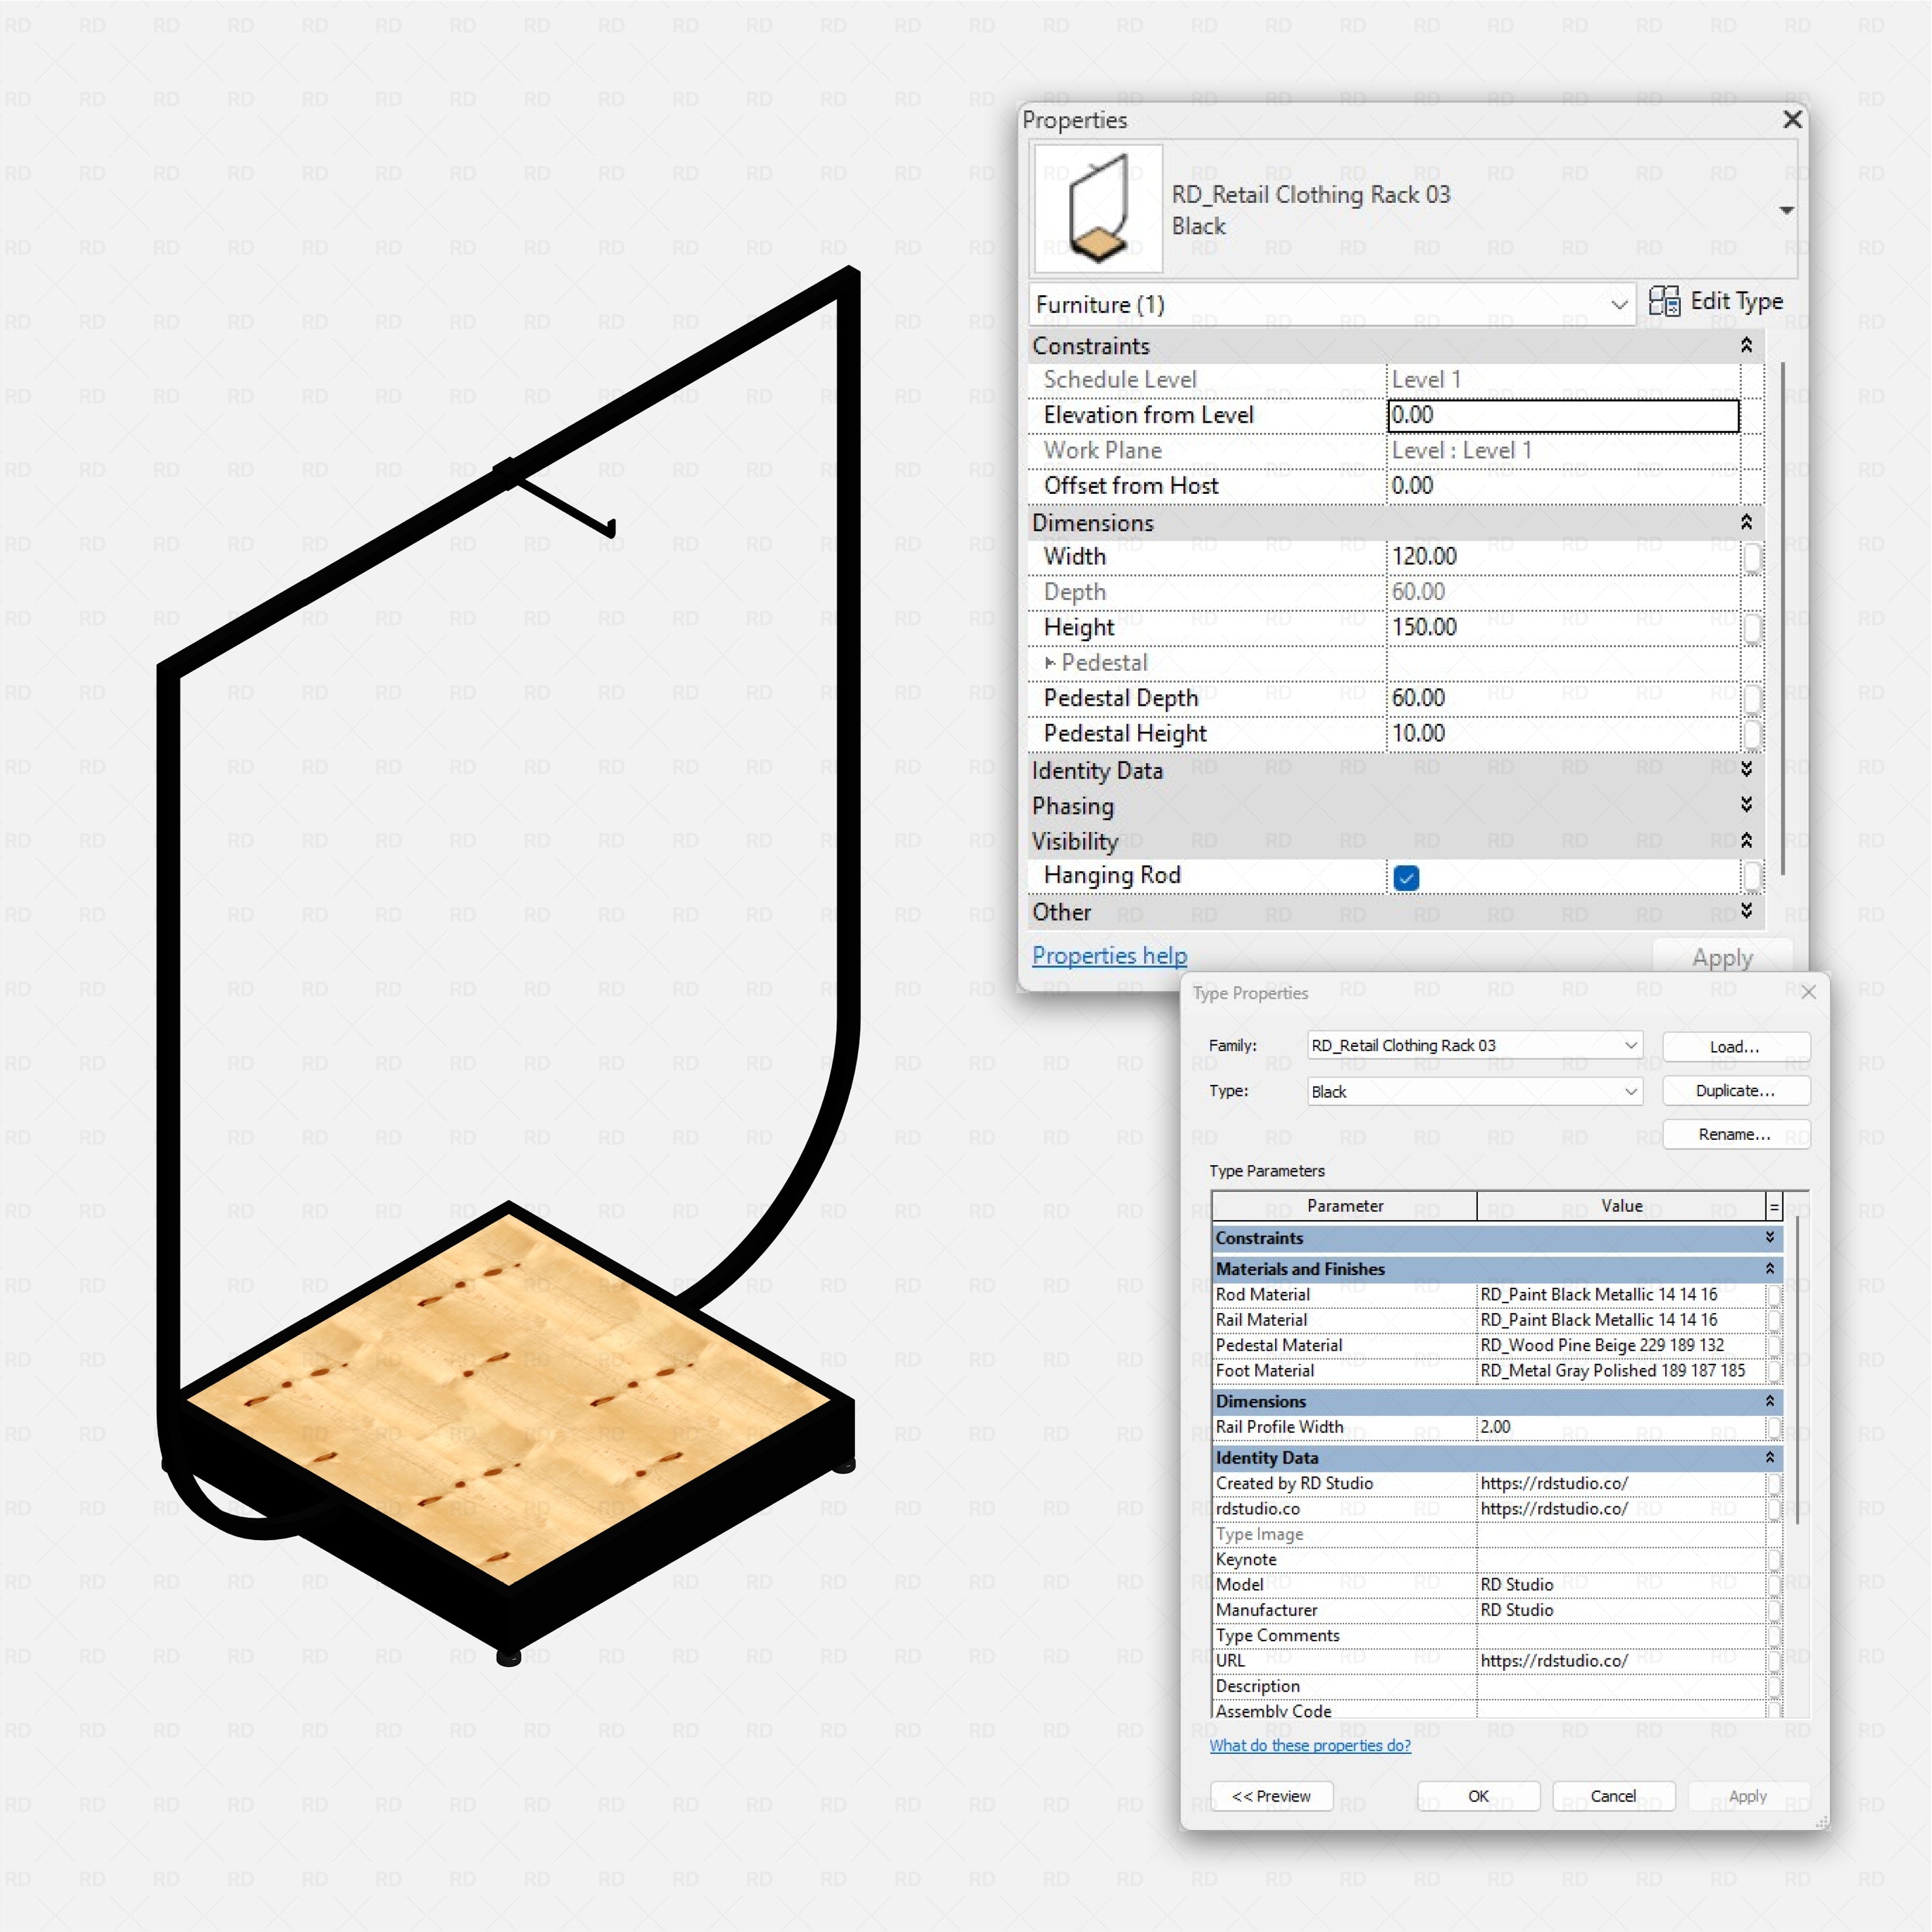Click the Apply button in Properties palette

(1722, 957)
